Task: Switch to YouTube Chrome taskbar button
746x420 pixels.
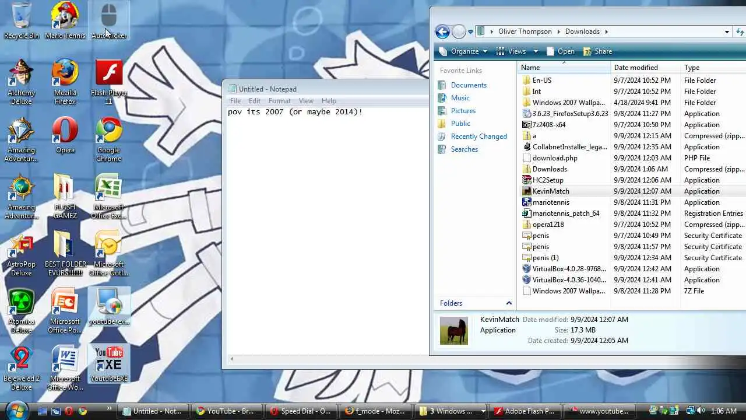Action: coord(226,411)
